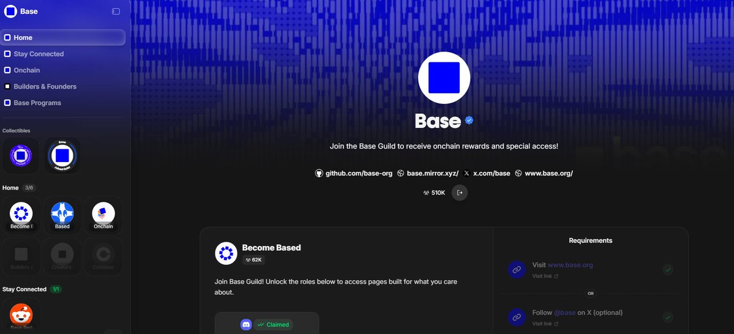Viewport: 734px width, 334px height.
Task: Click the Collectibles section heading
Action: (x=17, y=130)
